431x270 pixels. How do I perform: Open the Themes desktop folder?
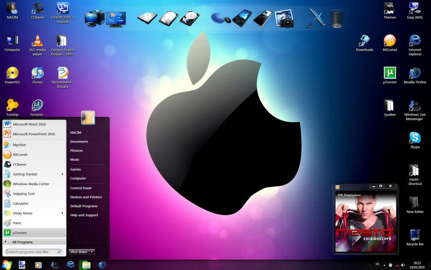pyautogui.click(x=390, y=11)
